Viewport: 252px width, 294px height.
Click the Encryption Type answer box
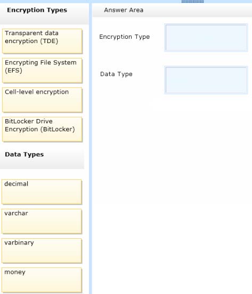point(206,38)
